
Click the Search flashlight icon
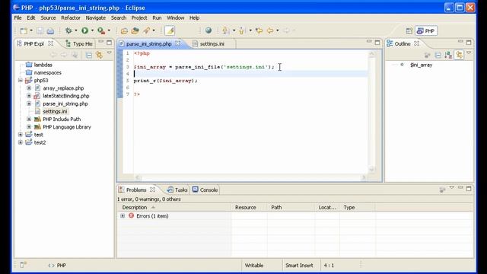click(x=146, y=30)
